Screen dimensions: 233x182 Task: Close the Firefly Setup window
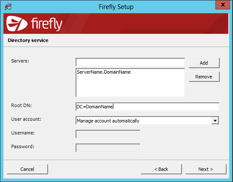tap(223, 5)
